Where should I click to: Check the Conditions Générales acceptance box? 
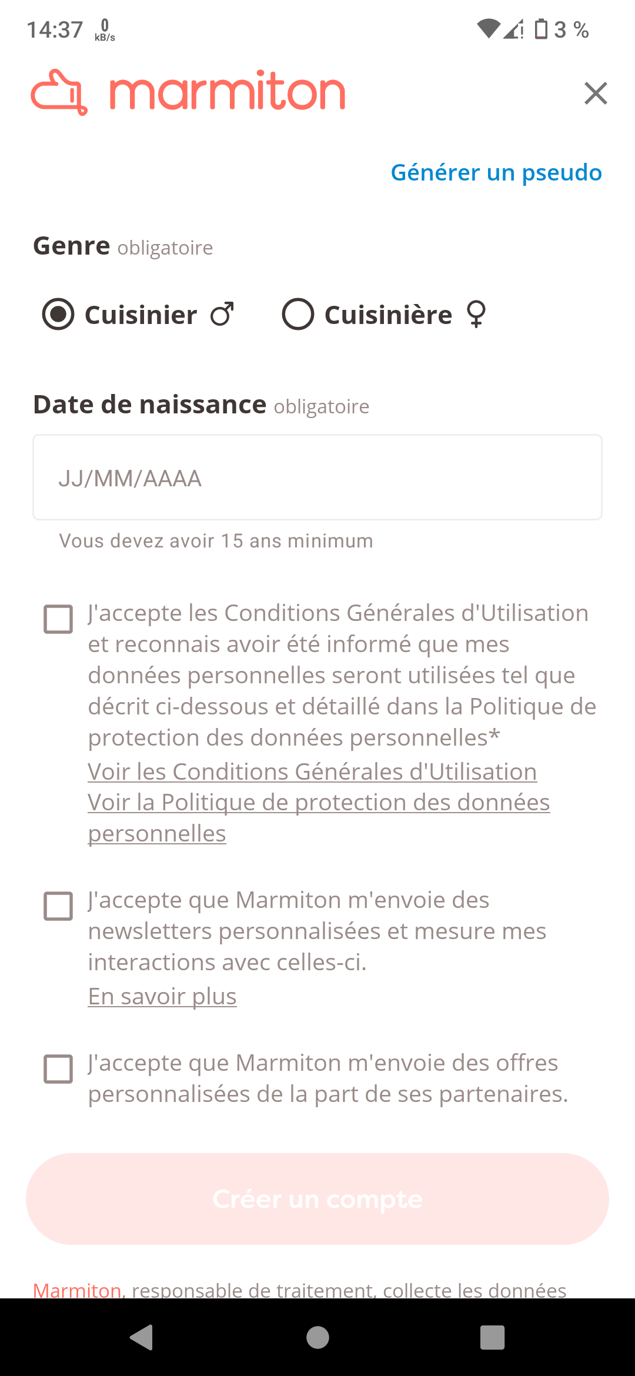[59, 619]
